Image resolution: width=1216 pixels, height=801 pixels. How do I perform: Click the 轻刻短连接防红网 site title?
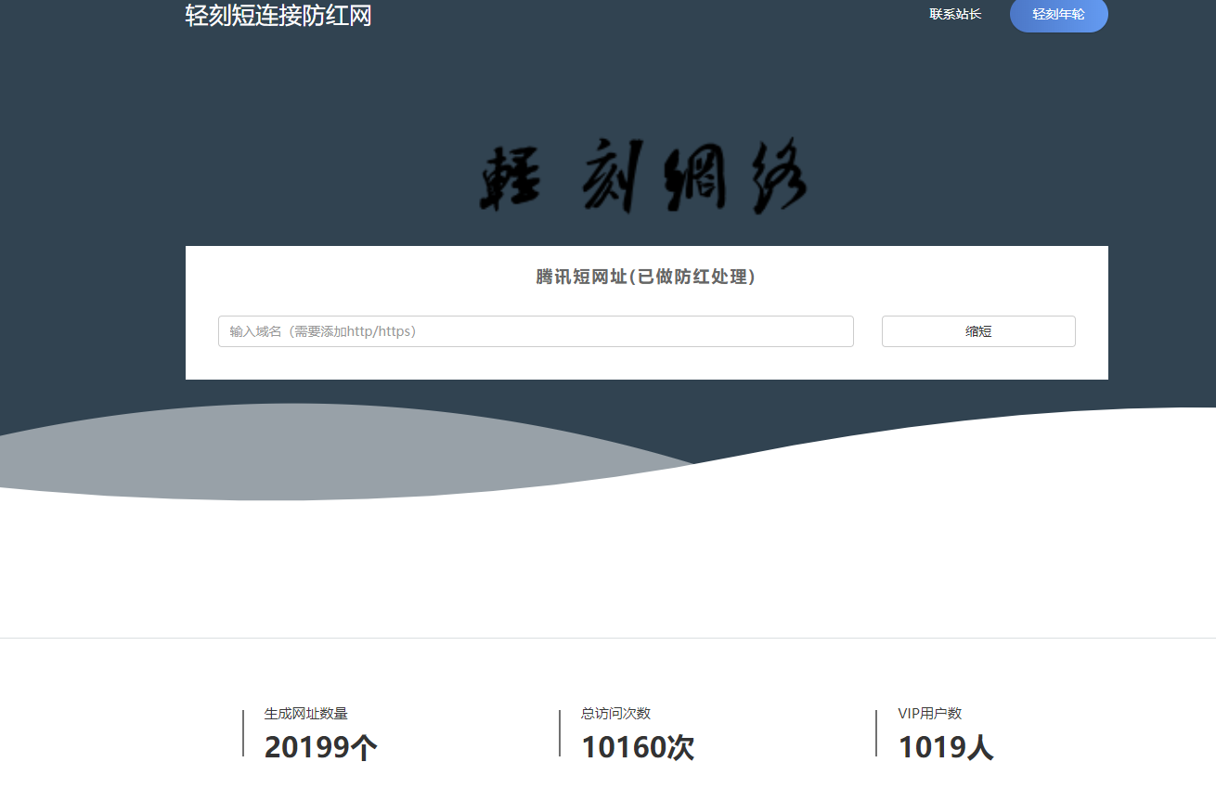[x=278, y=16]
